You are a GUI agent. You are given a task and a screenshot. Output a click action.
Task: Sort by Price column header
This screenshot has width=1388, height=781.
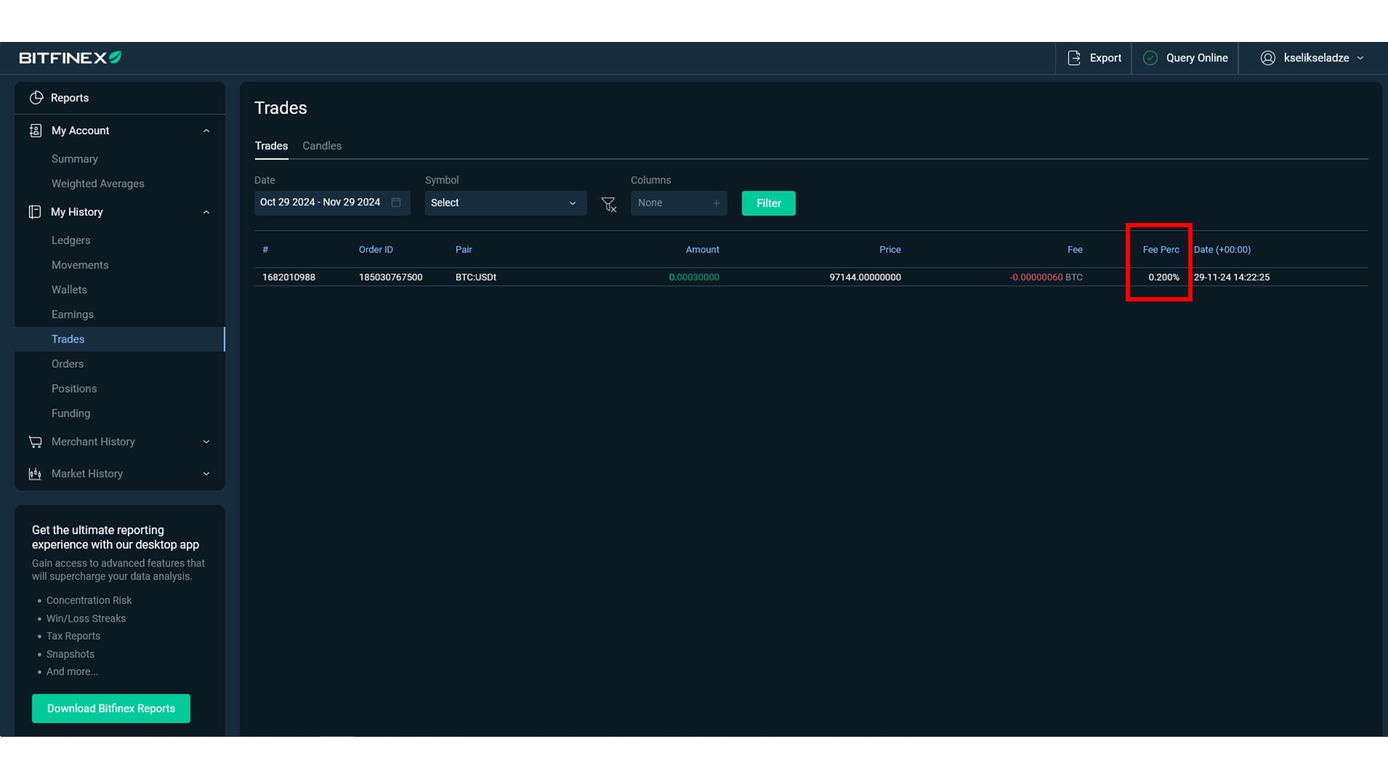890,249
